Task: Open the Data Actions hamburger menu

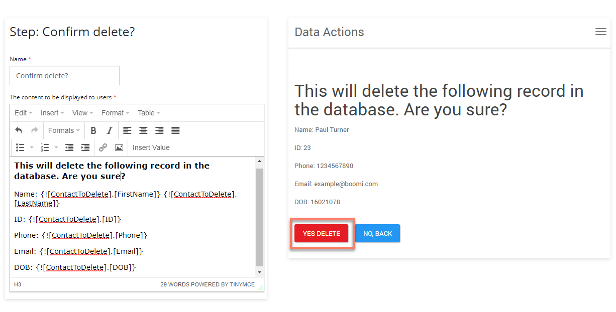Action: pyautogui.click(x=600, y=32)
